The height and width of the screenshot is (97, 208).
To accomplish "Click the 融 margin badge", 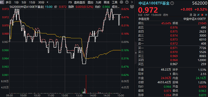I will point(195,15).
